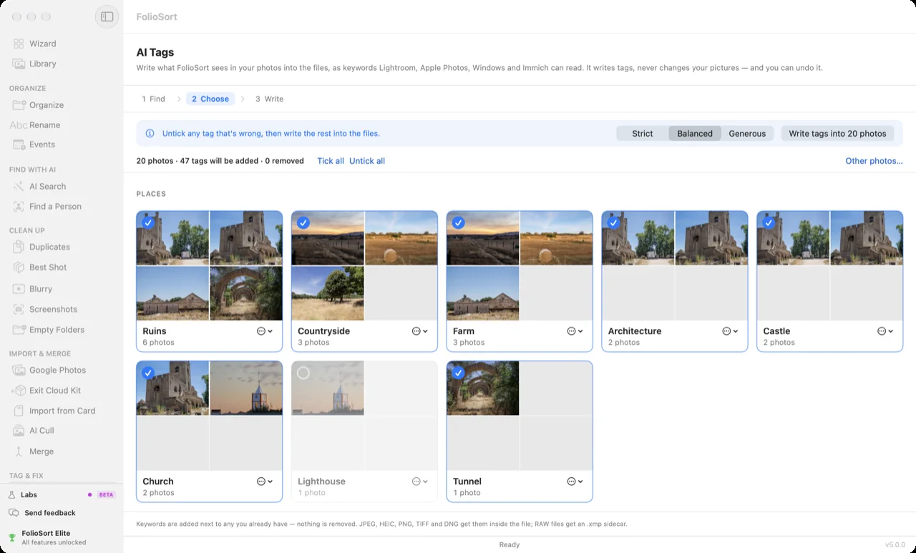Tick the Lighthouse tag checkbox

tap(303, 373)
